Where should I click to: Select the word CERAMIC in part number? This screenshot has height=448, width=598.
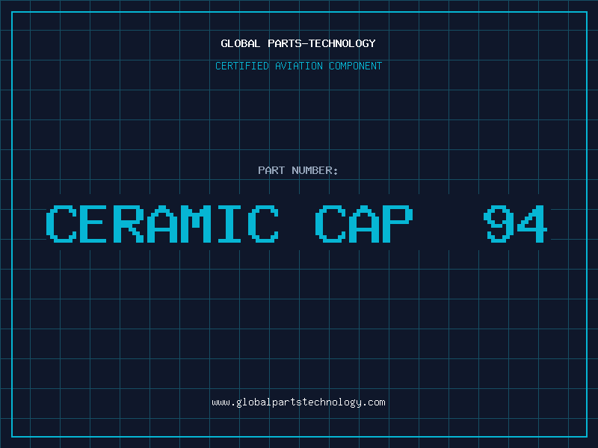(162, 223)
